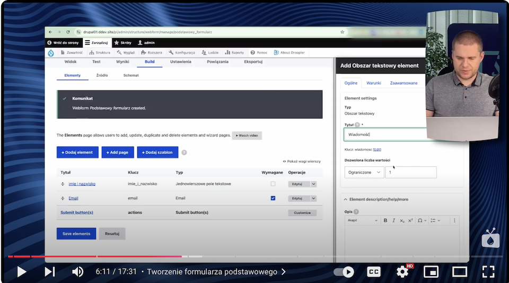Open the Warunki panel tab
The image size is (509, 283).
374,83
